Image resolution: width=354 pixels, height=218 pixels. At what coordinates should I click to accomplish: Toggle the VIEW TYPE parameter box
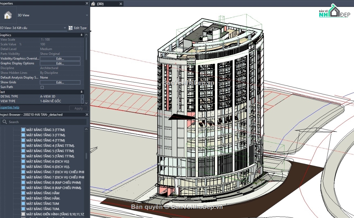pos(82,101)
